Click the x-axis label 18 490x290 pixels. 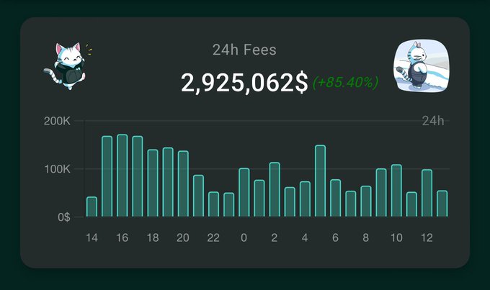click(x=153, y=238)
